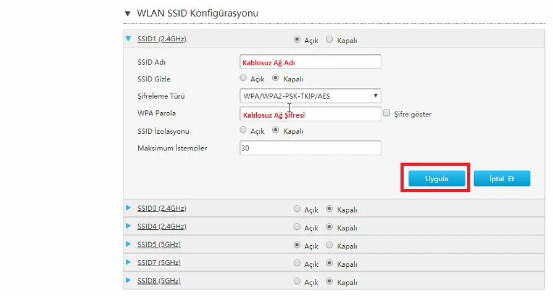Screen dimensions: 553x297
Task: Select Açık for SSID7 (5GHz)
Action: tap(297, 263)
